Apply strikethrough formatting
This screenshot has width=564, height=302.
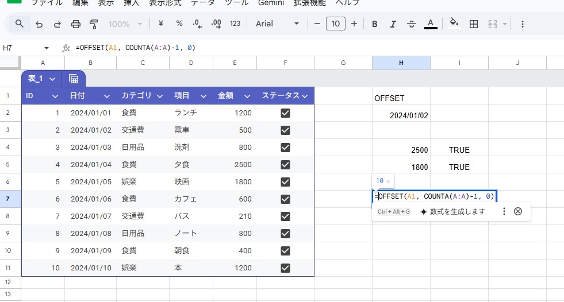[x=412, y=24]
